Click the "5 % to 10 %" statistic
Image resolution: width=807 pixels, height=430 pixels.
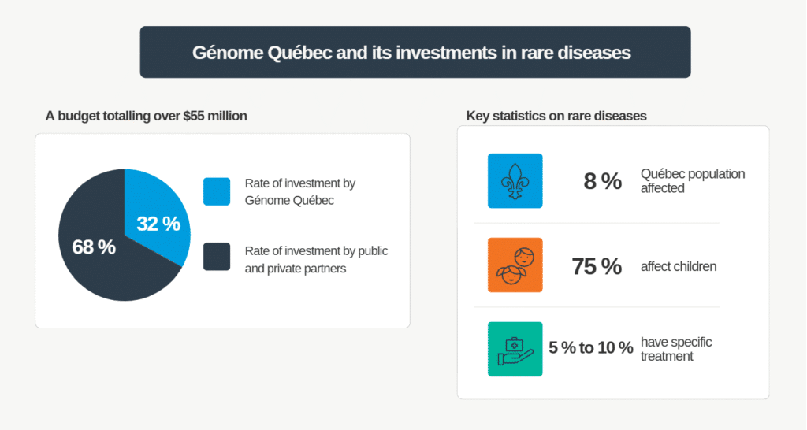591,348
